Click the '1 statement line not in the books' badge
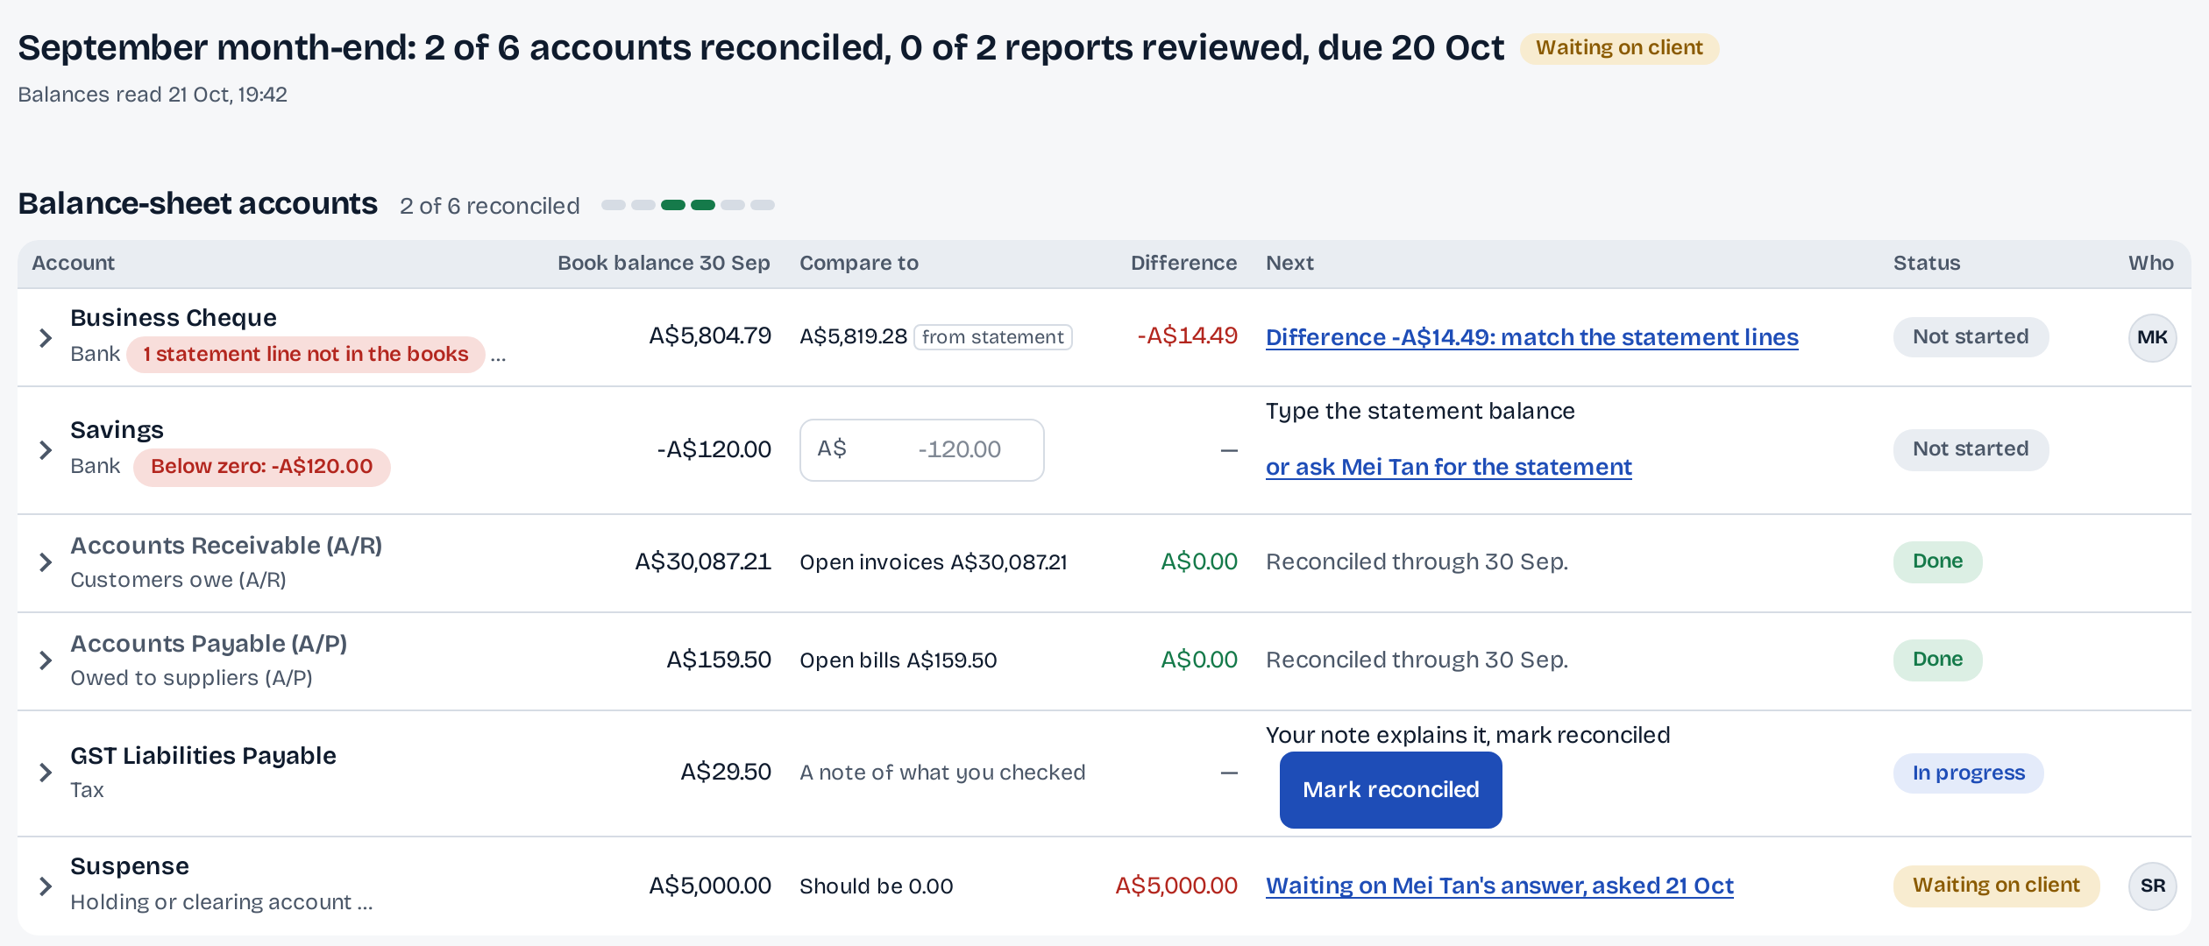This screenshot has width=2209, height=946. pos(306,354)
